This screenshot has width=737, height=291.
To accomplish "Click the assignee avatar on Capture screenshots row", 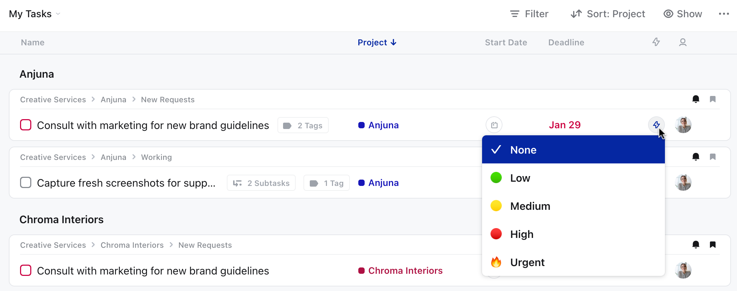I will pos(683,183).
